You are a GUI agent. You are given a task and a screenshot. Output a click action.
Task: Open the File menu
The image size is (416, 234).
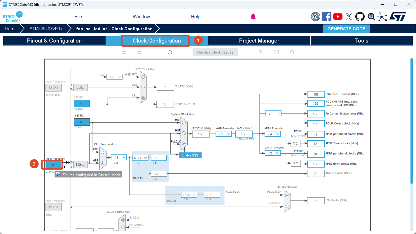[78, 17]
